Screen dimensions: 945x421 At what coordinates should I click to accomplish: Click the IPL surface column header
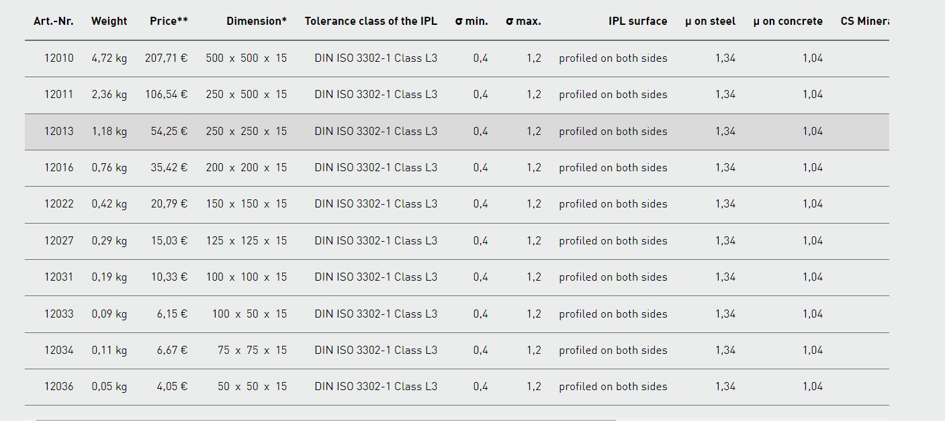[x=638, y=21]
